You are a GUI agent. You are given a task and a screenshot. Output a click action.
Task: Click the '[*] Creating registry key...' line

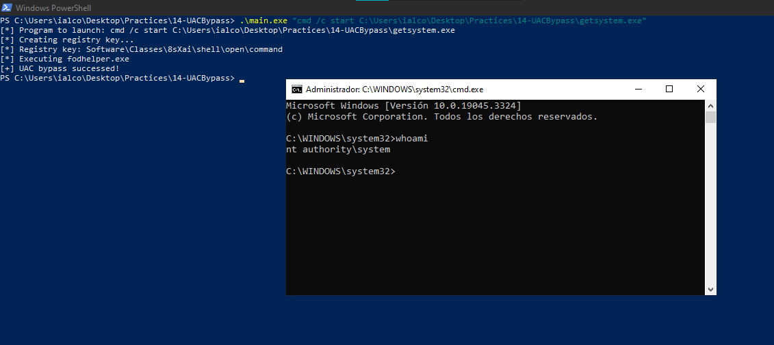point(67,40)
